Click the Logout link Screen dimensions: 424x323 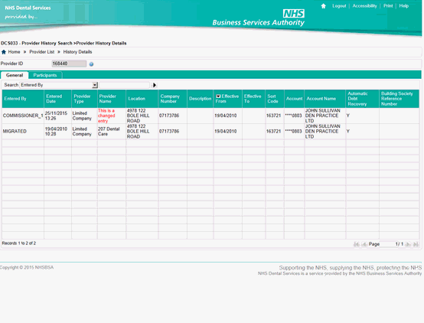(x=339, y=6)
